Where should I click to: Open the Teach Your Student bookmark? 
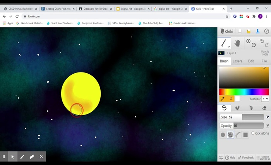coord(60,23)
